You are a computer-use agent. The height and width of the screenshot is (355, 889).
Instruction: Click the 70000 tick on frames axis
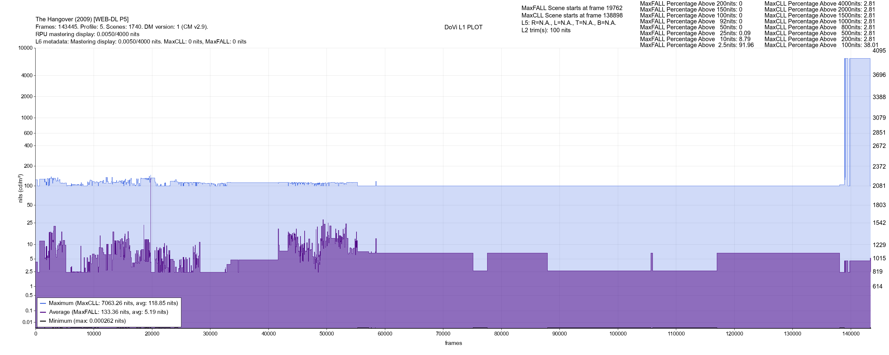point(443,334)
